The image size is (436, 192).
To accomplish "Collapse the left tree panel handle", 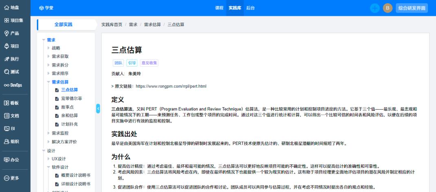I will (98, 108).
